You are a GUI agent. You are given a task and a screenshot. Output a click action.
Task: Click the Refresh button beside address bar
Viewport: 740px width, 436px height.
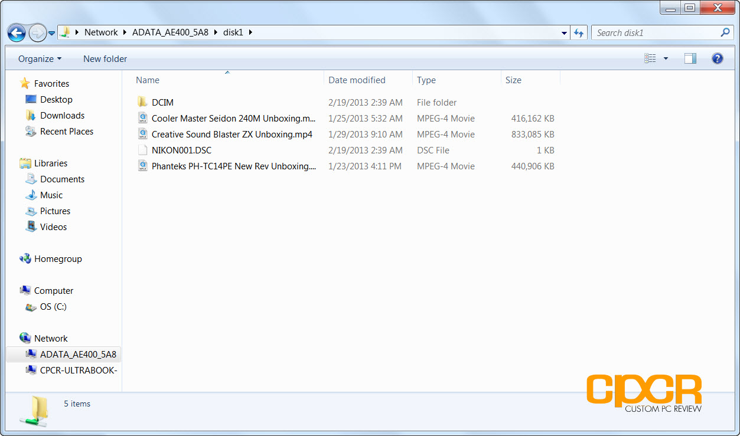coord(579,33)
